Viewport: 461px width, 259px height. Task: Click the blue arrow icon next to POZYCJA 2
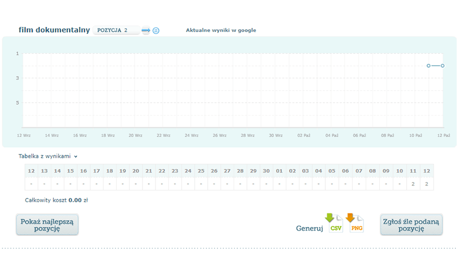[146, 30]
